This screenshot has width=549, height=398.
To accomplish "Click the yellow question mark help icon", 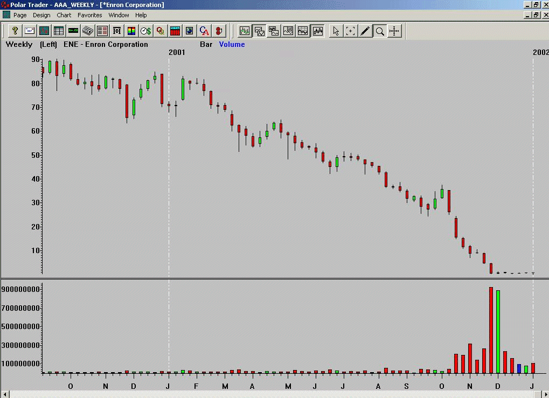I will (x=15, y=31).
